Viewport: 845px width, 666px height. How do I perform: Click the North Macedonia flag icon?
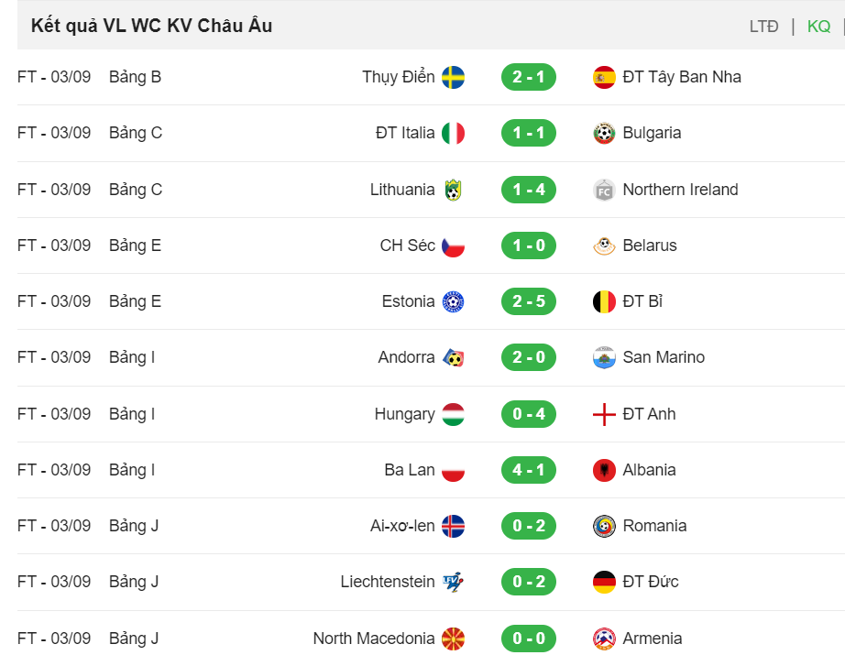pos(454,639)
